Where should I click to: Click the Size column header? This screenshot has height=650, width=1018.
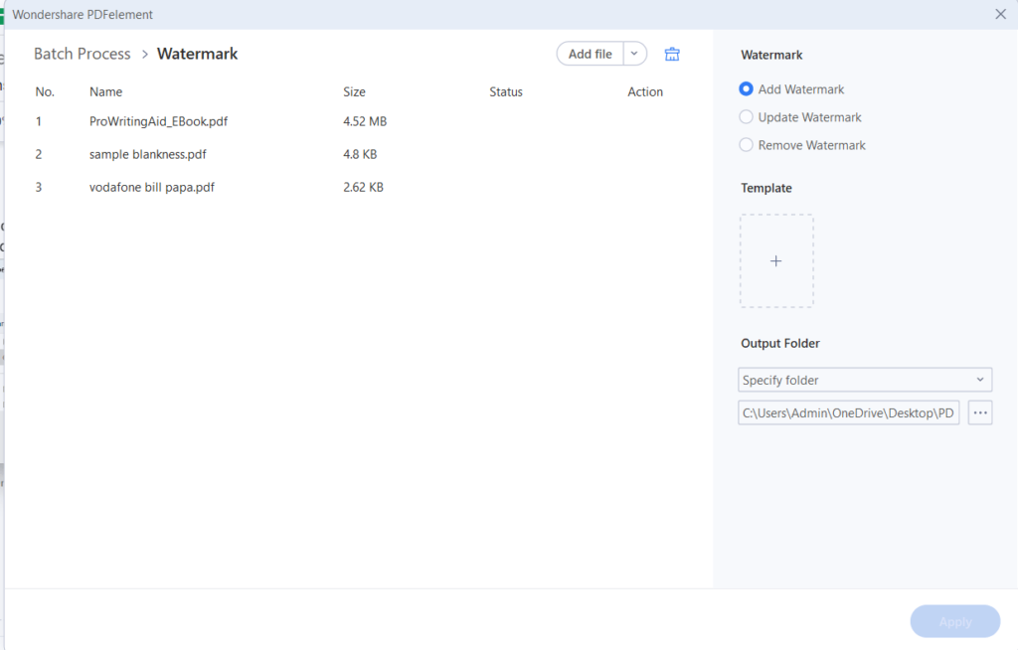(354, 91)
